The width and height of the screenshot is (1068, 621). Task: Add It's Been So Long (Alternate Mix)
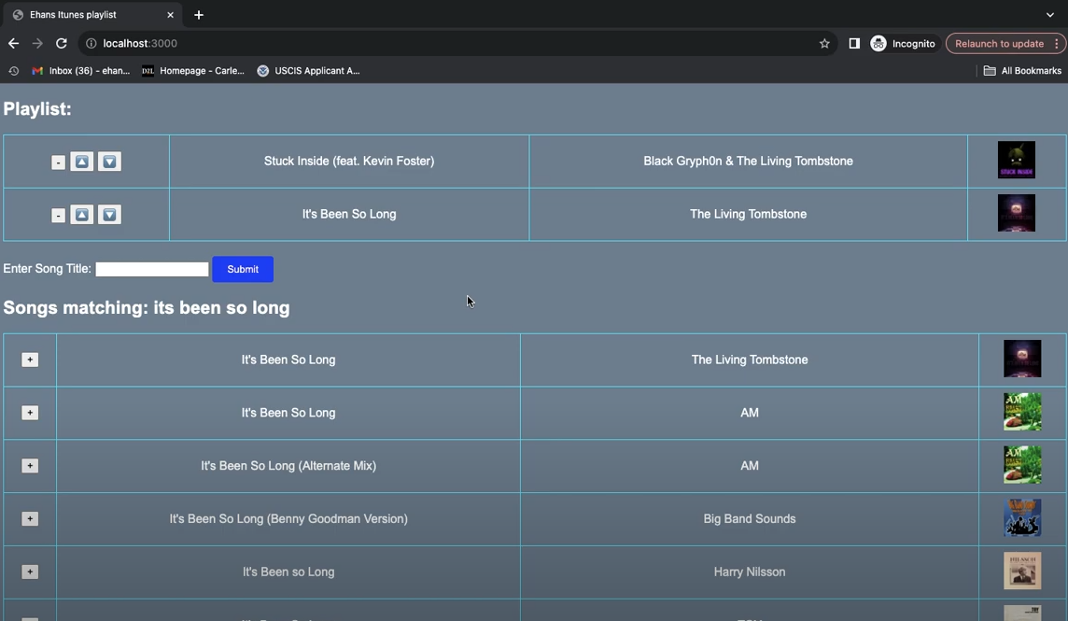[x=30, y=466]
